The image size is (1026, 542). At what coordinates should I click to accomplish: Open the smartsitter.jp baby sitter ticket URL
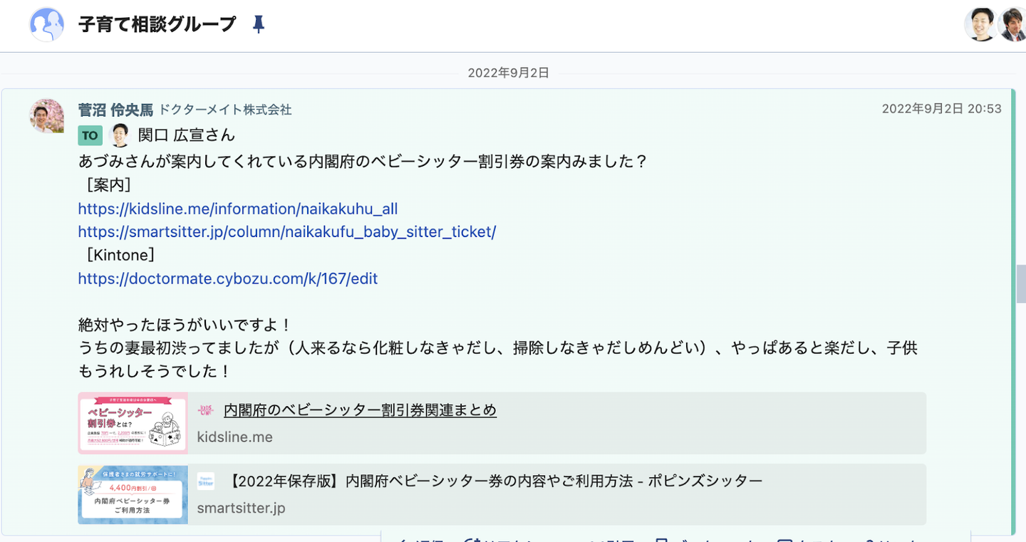click(x=286, y=232)
